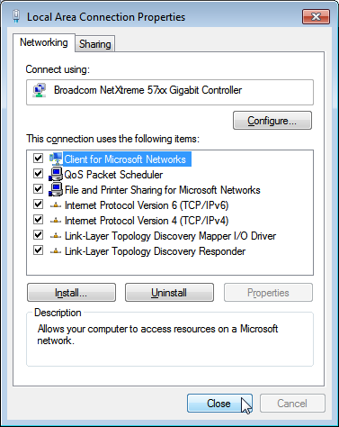
Task: Click the Link-Layer Mapper I/O Driver icon
Action: click(56, 236)
